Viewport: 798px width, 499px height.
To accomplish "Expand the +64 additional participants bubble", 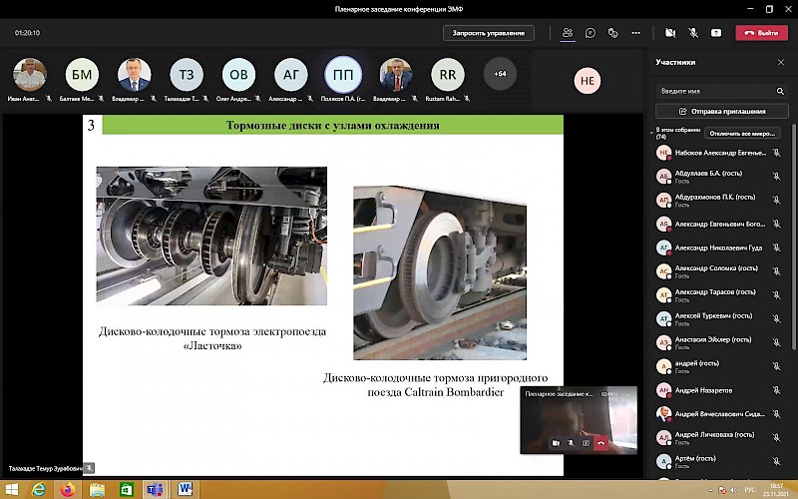I will point(500,74).
